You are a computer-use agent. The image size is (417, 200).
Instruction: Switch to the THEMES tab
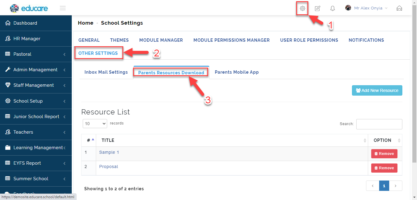[119, 40]
